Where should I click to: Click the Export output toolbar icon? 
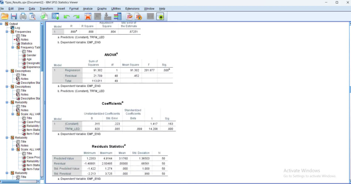click(44, 16)
